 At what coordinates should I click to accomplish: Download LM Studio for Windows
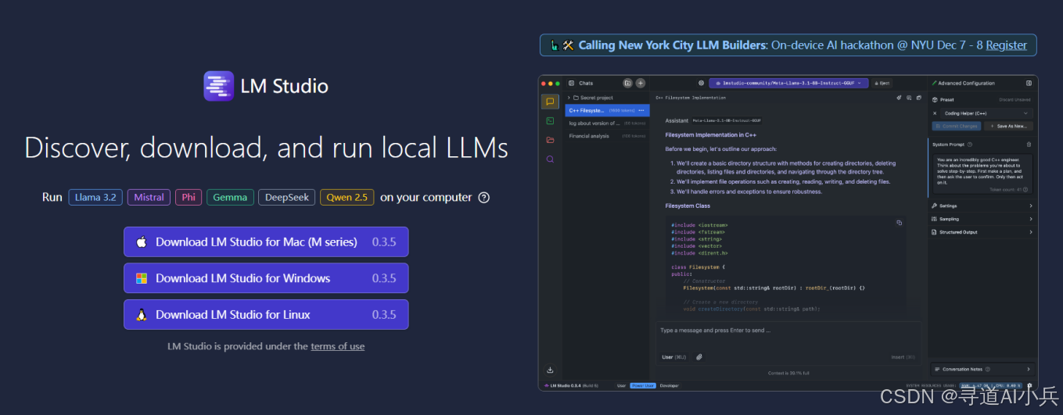266,278
